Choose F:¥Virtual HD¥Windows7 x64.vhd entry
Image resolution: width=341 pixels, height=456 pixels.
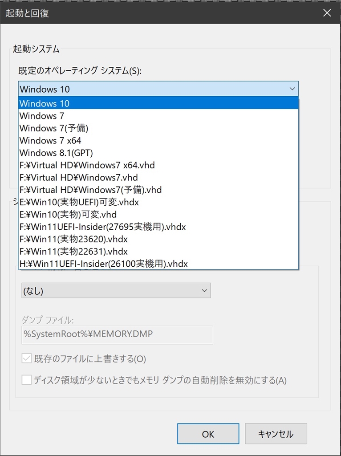(x=158, y=165)
